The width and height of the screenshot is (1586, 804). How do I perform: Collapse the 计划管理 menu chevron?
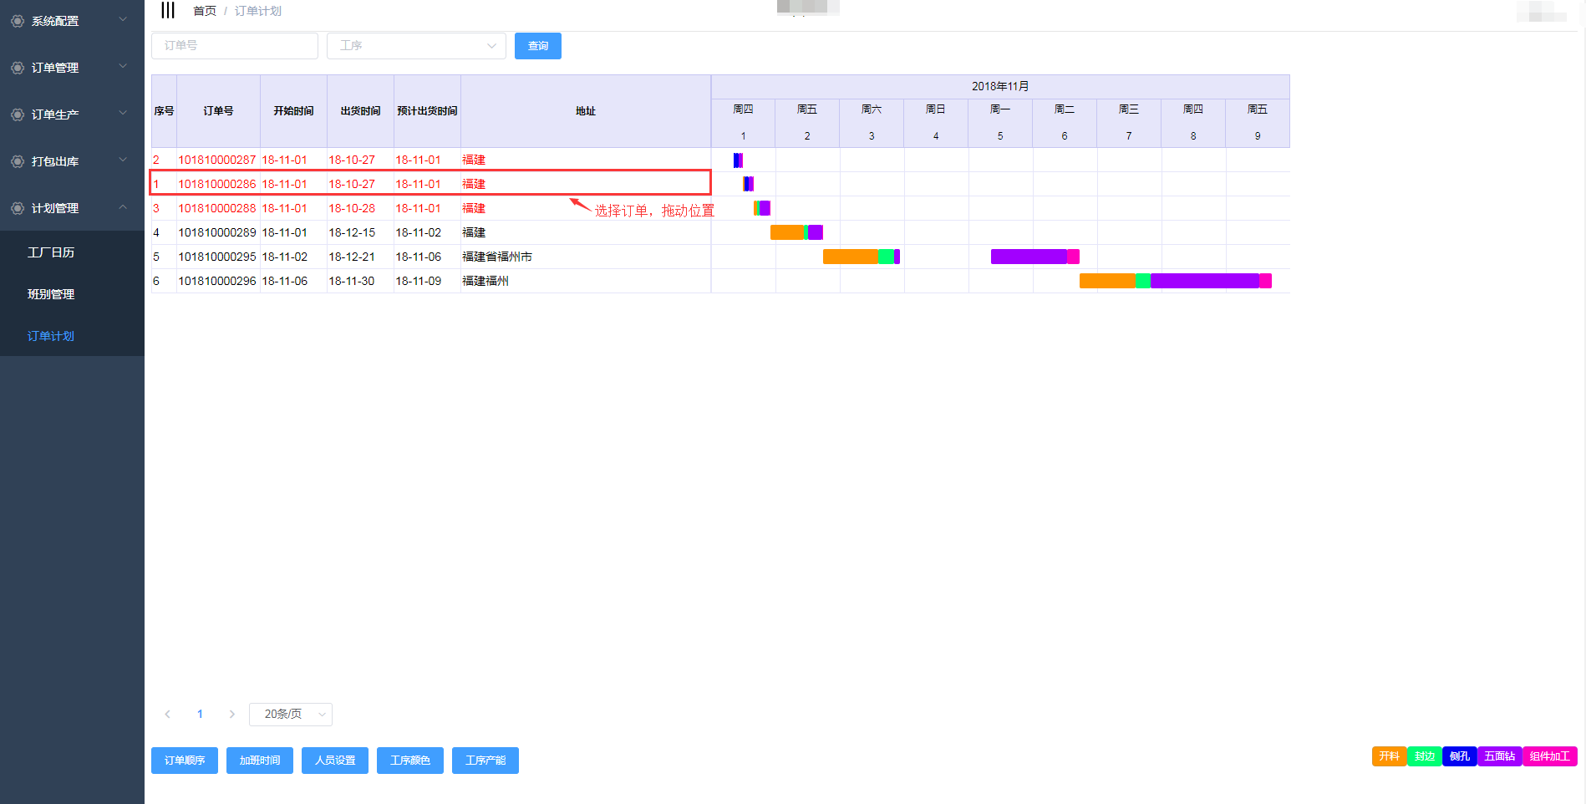pyautogui.click(x=123, y=207)
